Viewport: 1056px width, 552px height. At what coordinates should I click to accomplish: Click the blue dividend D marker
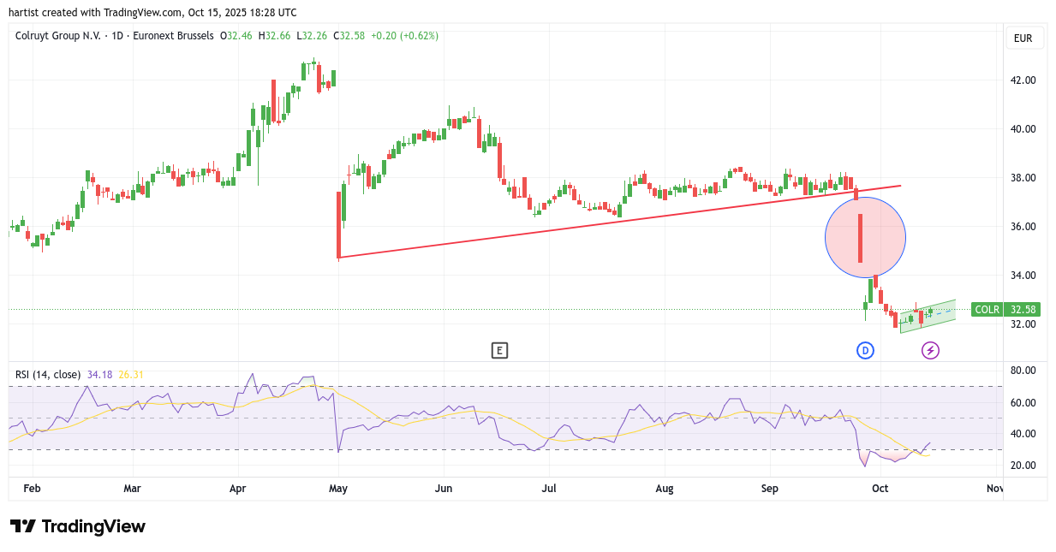pyautogui.click(x=865, y=350)
